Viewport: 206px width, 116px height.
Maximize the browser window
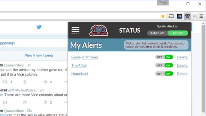(188, 4)
